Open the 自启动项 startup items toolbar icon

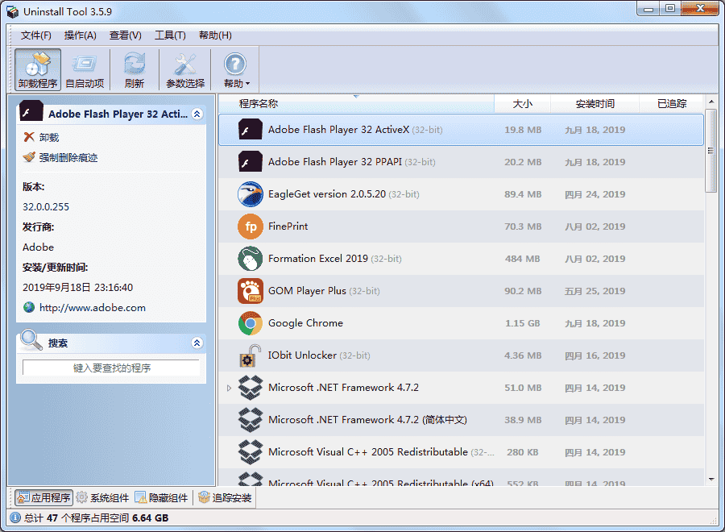click(85, 70)
